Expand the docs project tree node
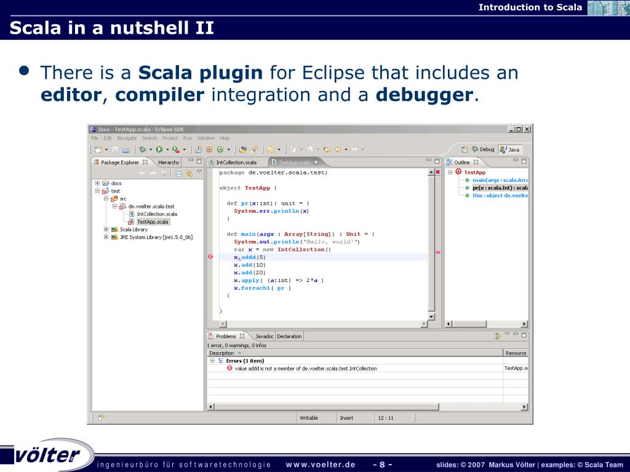The width and height of the screenshot is (630, 472). (x=97, y=183)
